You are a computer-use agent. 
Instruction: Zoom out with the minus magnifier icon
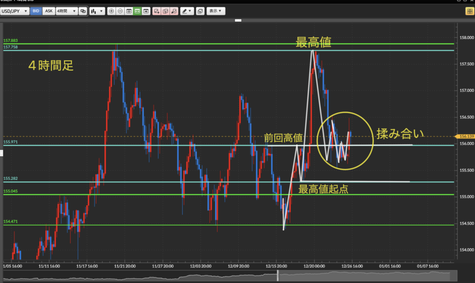click(x=120, y=11)
